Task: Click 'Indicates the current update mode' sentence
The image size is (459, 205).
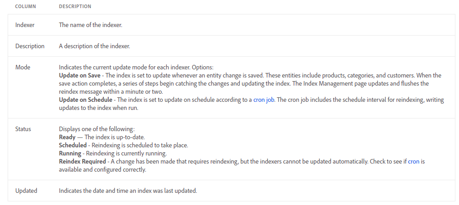Action: tap(136, 67)
